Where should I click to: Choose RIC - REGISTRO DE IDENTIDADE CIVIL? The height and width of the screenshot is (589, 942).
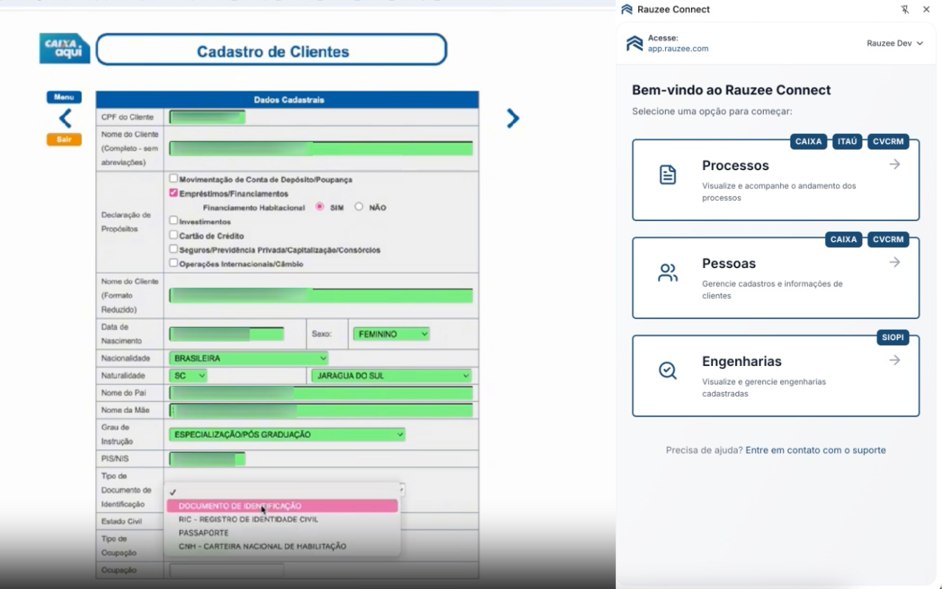coord(282,519)
